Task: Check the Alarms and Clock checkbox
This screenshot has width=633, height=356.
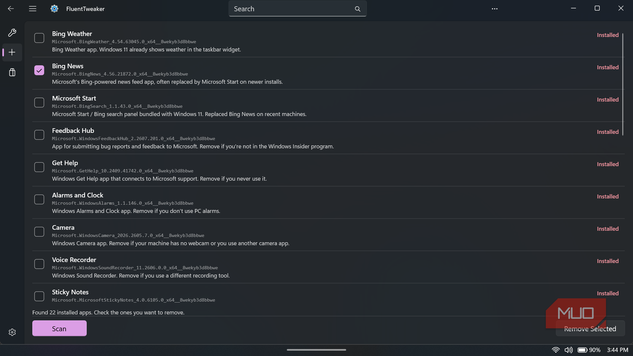Action: (39, 200)
